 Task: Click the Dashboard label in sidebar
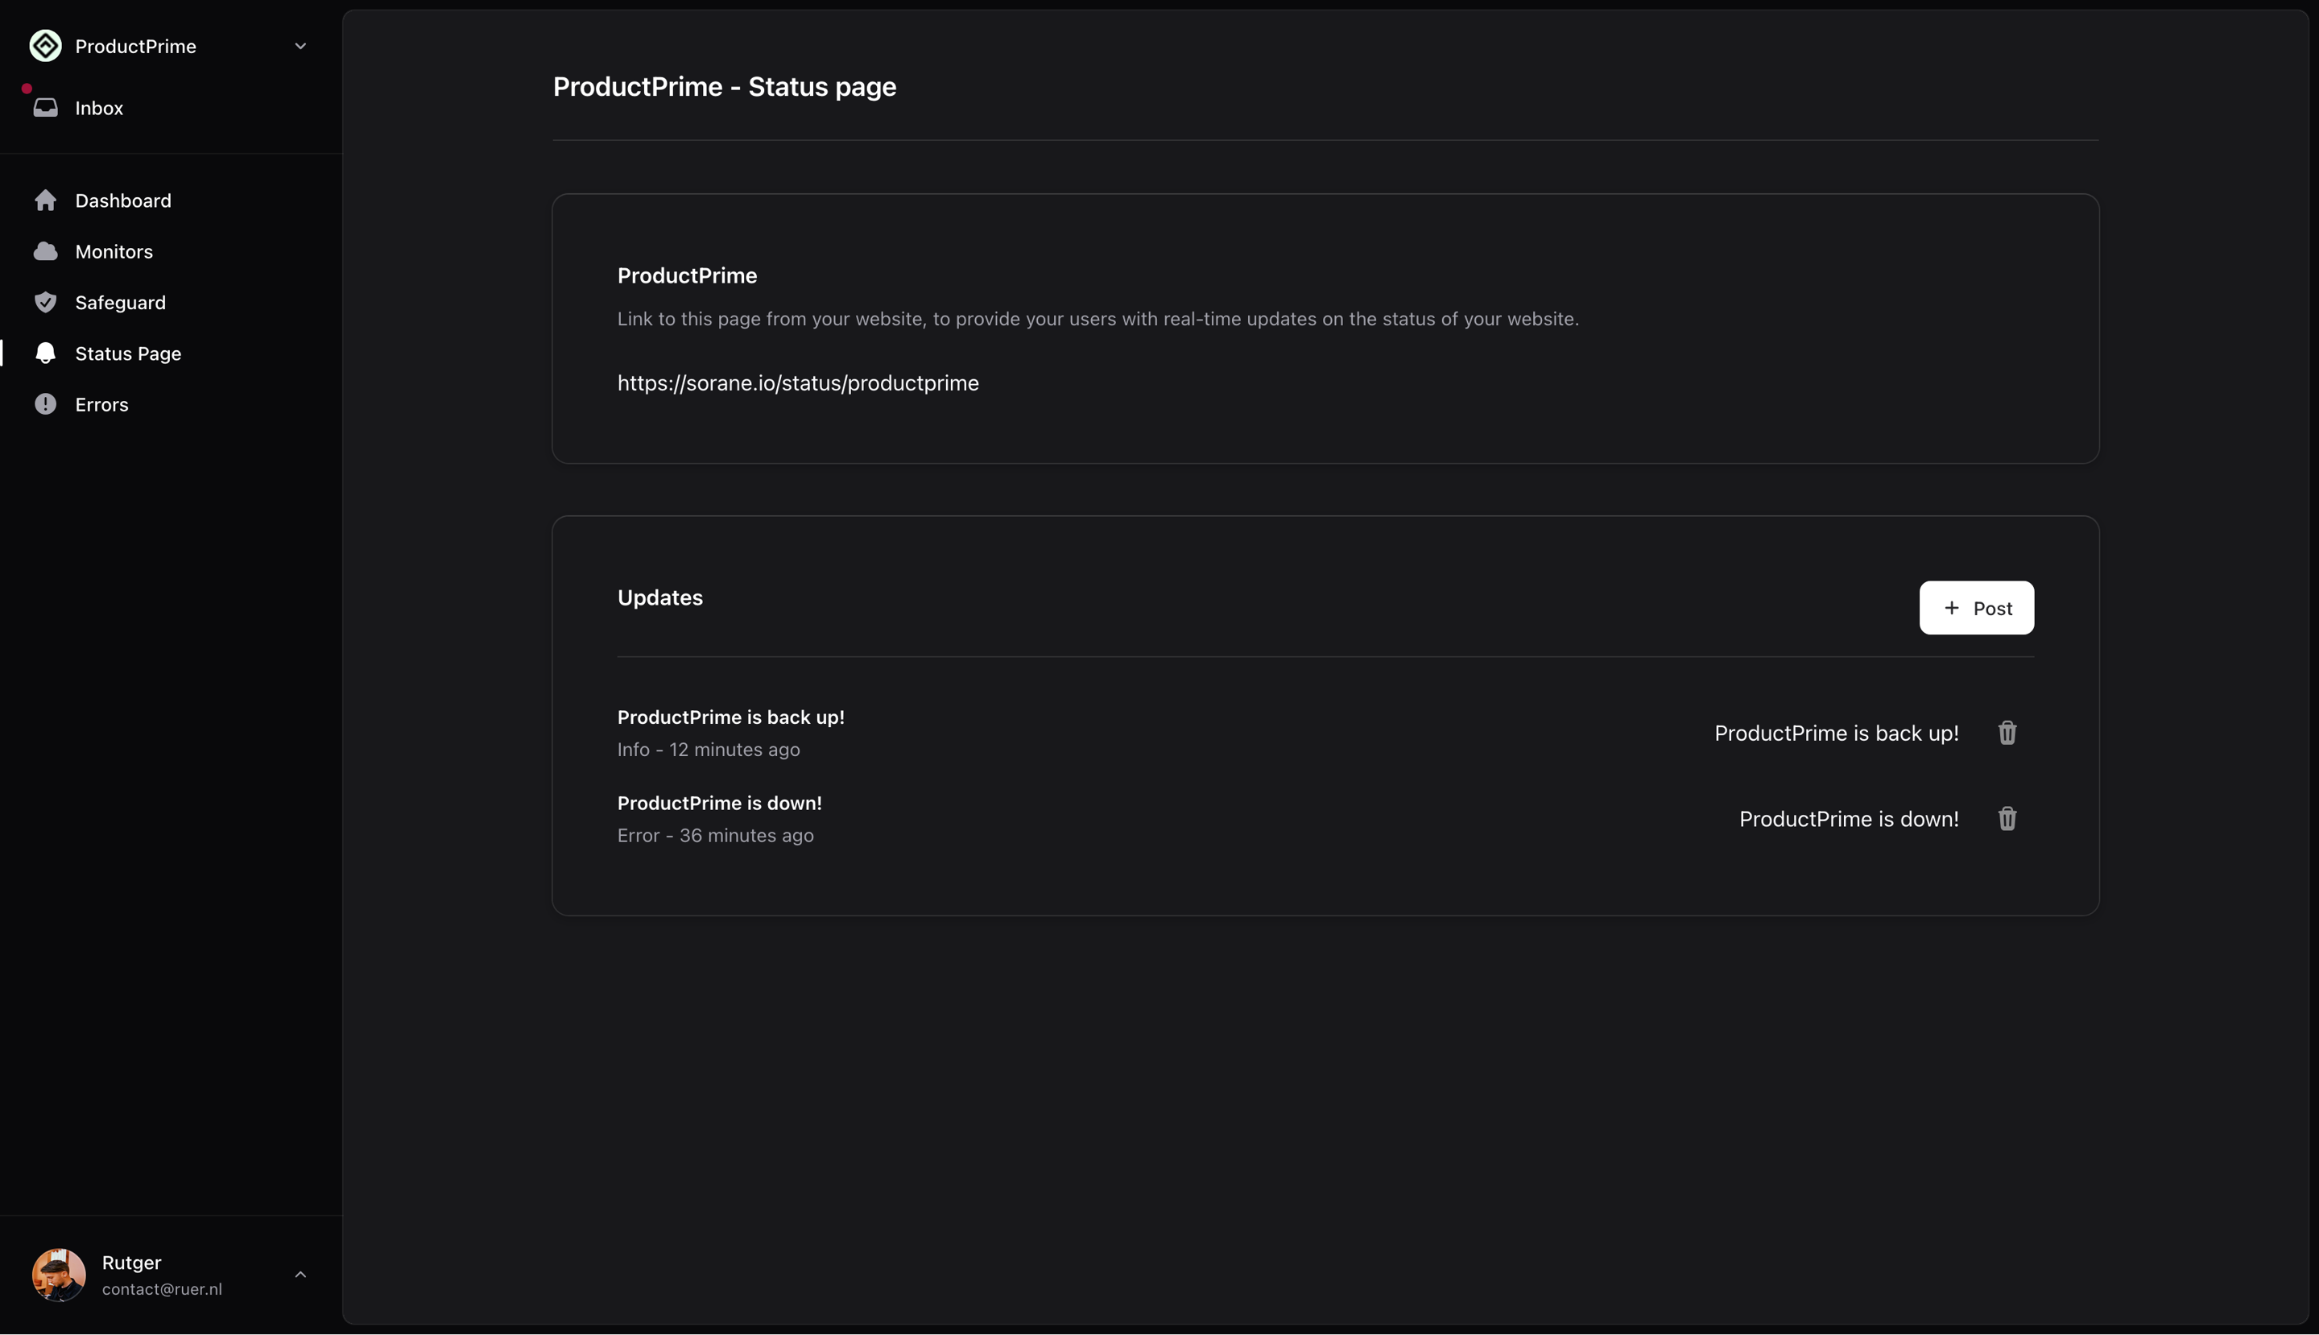click(123, 200)
